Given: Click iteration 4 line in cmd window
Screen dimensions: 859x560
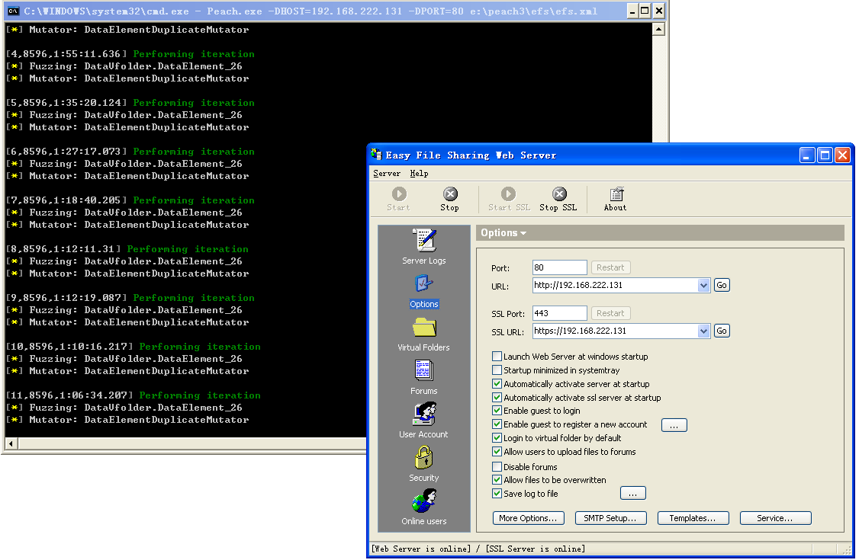Looking at the screenshot, I should 130,54.
